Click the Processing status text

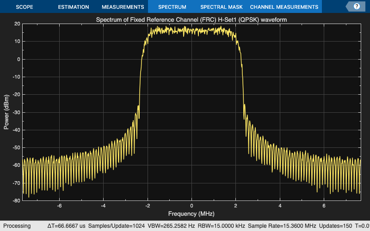coord(17,226)
